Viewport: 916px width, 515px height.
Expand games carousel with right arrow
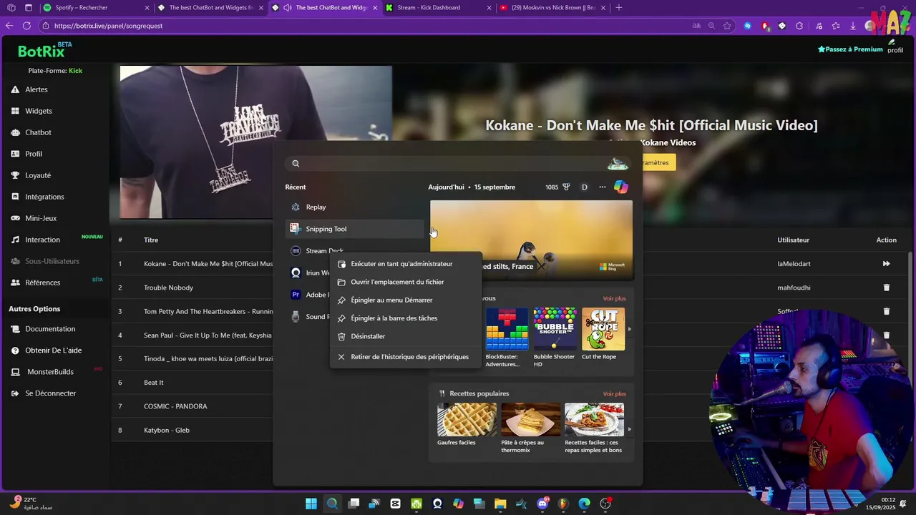[x=630, y=329]
